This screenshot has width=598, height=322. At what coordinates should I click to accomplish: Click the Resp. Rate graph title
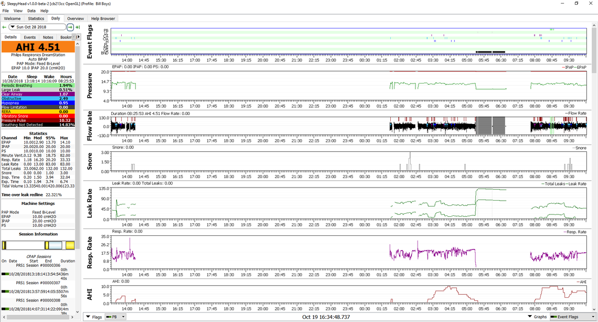coord(90,253)
